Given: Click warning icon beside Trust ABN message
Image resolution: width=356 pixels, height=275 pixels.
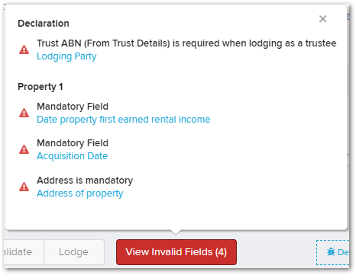Looking at the screenshot, I should pos(24,50).
